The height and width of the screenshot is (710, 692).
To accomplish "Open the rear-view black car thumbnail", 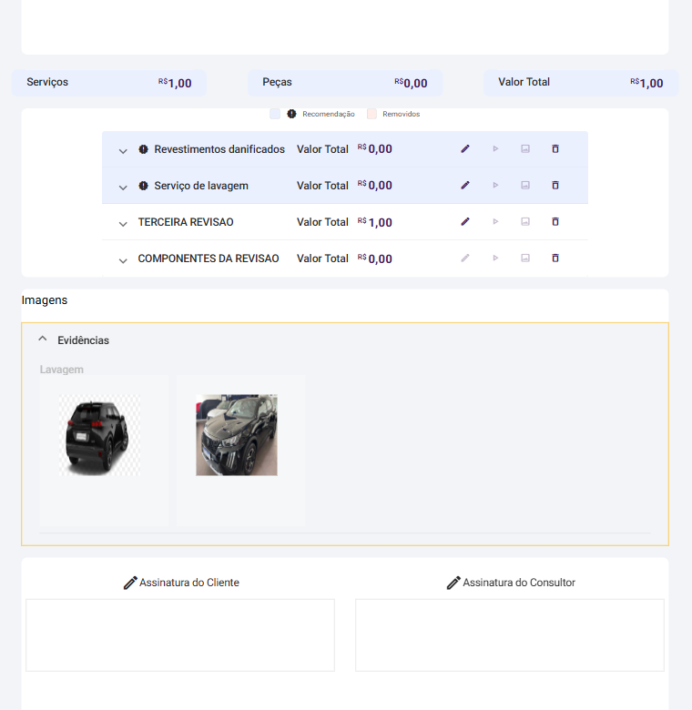I will (x=100, y=435).
